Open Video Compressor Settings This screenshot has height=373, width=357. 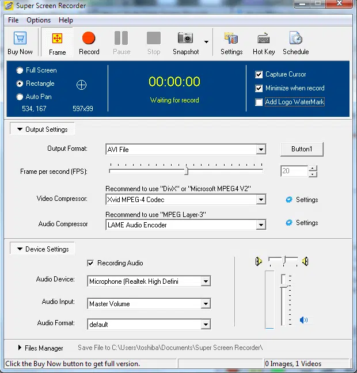click(302, 200)
